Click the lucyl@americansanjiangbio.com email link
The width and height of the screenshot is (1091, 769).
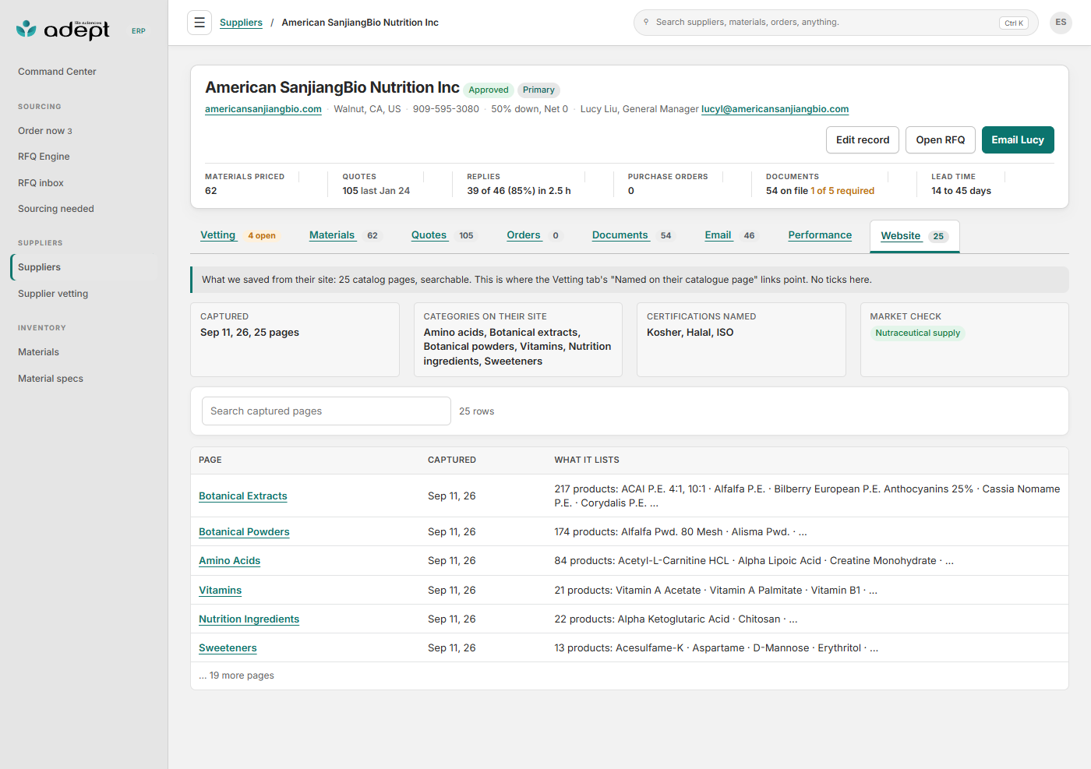pos(775,109)
